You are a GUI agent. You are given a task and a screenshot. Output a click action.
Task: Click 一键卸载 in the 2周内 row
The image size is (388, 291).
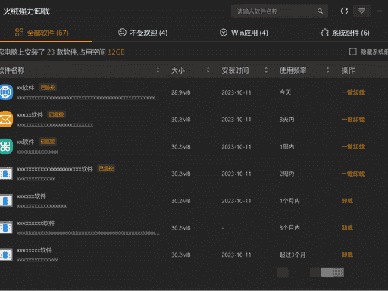point(353,174)
